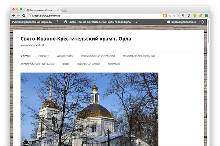Click the orange box extension icon
Screen dimensions: 220x146
pyautogui.click(x=201, y=16)
